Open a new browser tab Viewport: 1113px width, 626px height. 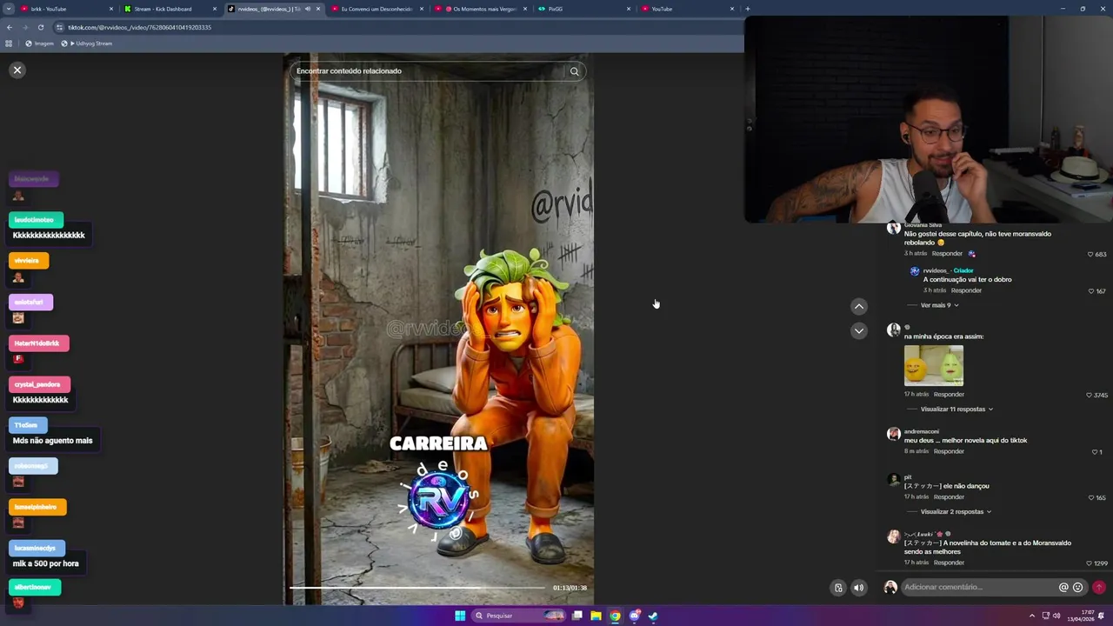[748, 9]
